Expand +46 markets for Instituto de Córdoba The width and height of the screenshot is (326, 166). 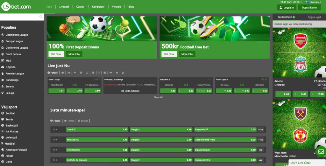(x=260, y=160)
